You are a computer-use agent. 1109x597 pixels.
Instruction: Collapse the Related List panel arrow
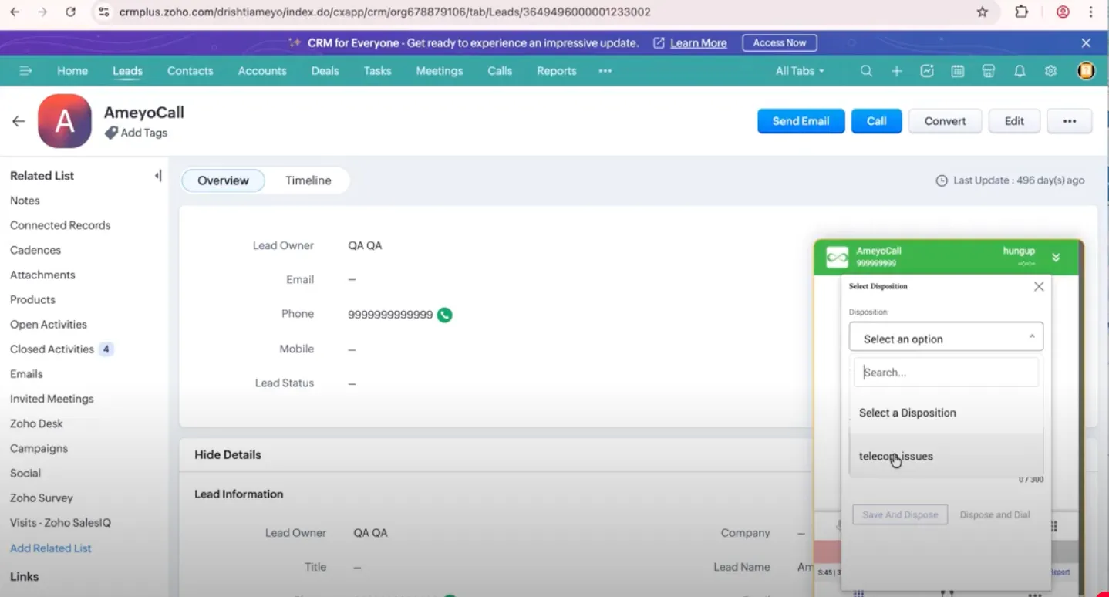pos(158,176)
